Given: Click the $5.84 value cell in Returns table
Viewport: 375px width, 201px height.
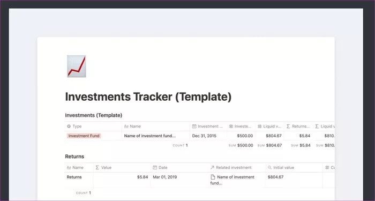Looking at the screenshot, I should 142,177.
